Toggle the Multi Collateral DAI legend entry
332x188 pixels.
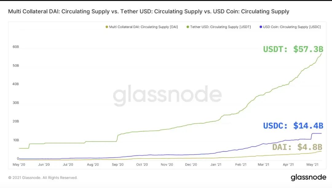142,27
